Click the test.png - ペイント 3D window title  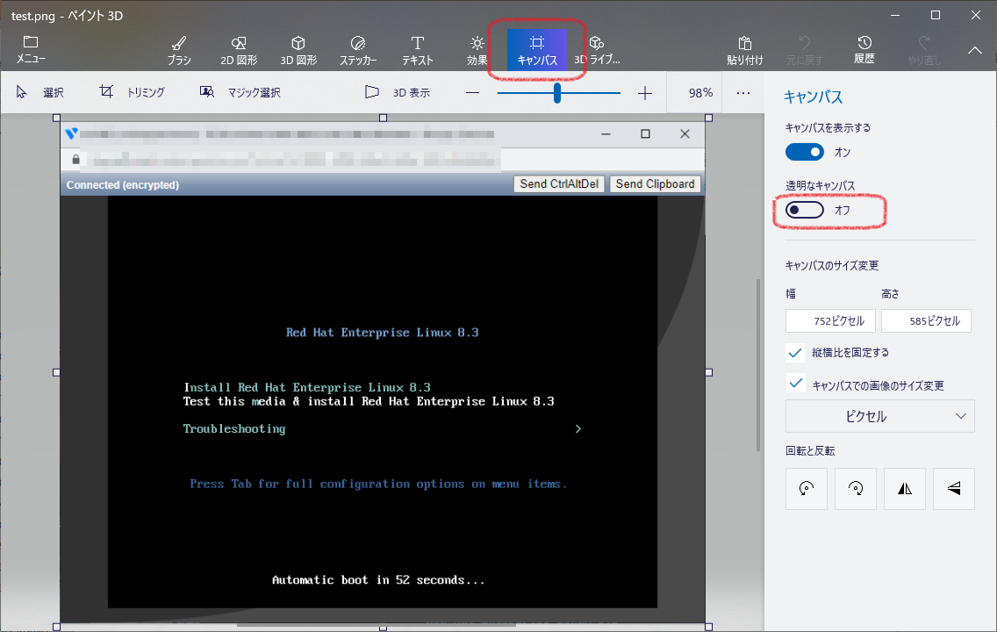coord(67,15)
